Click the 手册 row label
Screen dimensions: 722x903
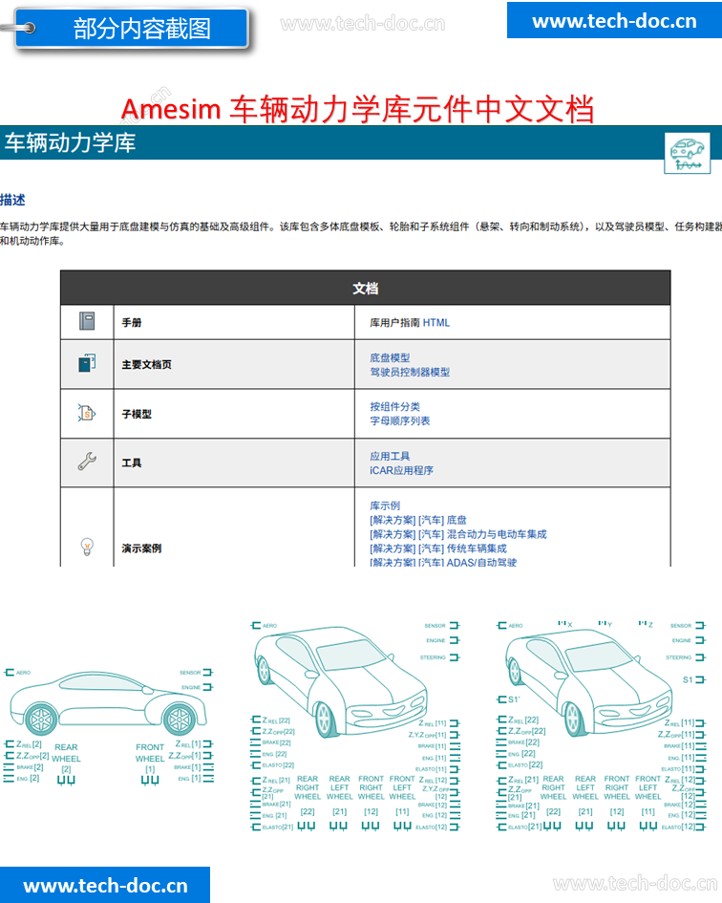click(x=131, y=323)
